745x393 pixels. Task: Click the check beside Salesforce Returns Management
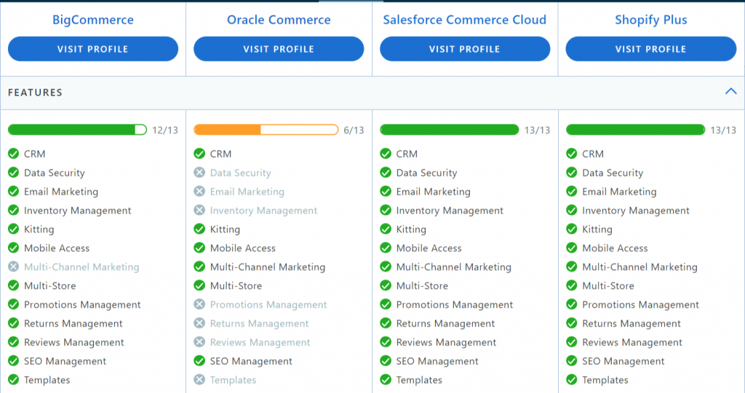(x=386, y=323)
